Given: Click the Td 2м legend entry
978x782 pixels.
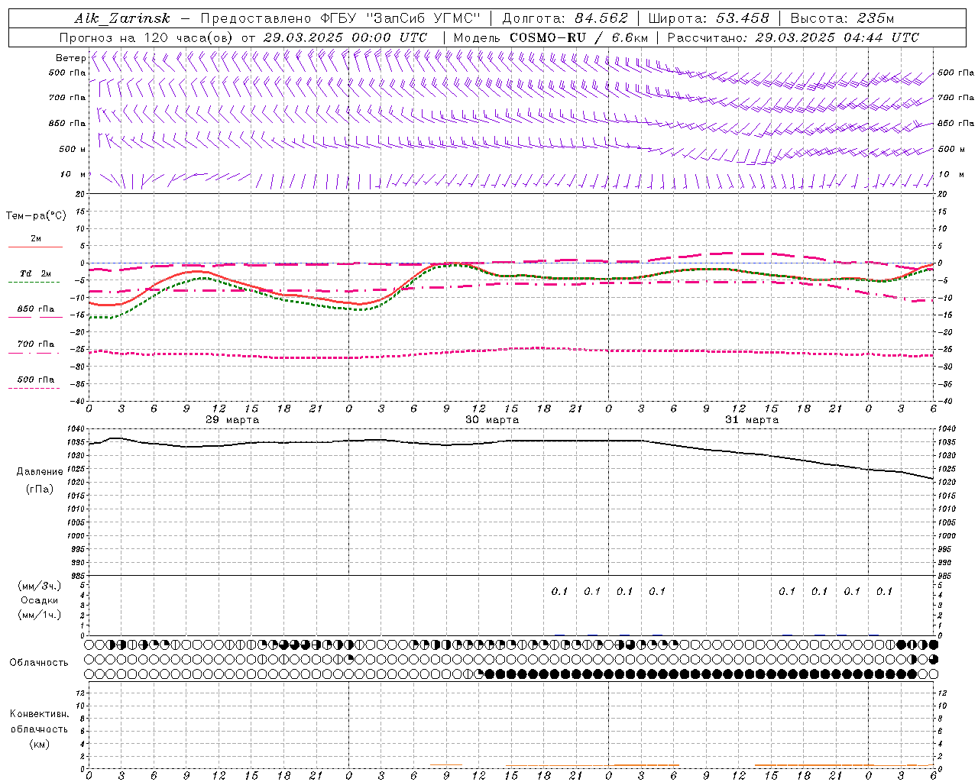Looking at the screenshot, I should coord(35,273).
